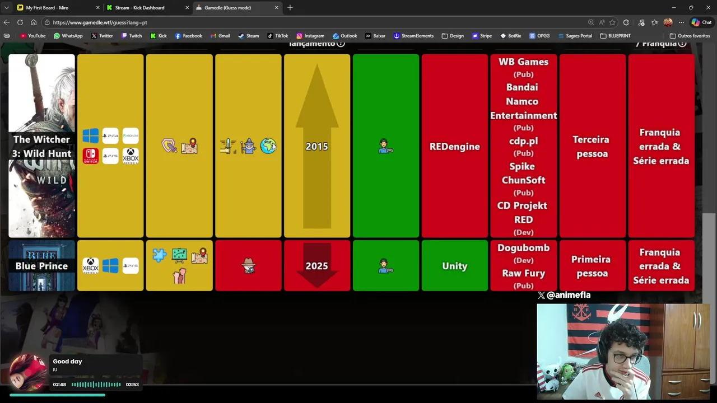
Task: Click PS4 platform icon in Witcher 3 row
Action: tap(110, 136)
